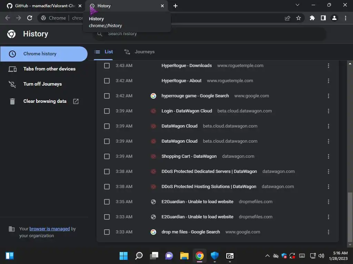
Task: Click the scrollbar down arrow
Action: 350,245
